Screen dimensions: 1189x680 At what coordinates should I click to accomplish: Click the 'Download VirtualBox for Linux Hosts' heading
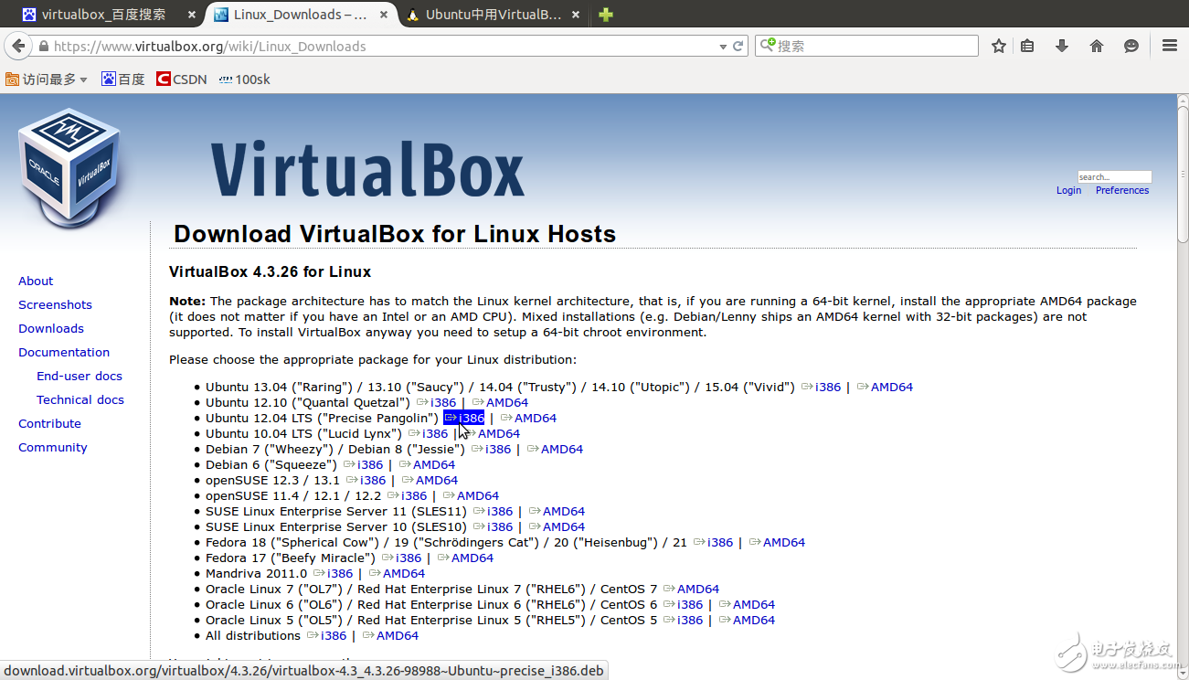395,234
